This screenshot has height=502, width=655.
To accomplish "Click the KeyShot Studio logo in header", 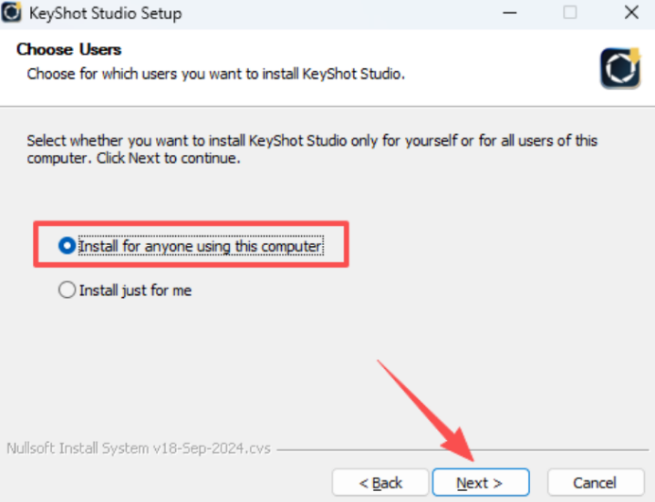I will pyautogui.click(x=619, y=69).
